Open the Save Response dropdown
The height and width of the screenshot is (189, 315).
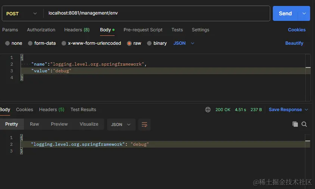coord(288,110)
